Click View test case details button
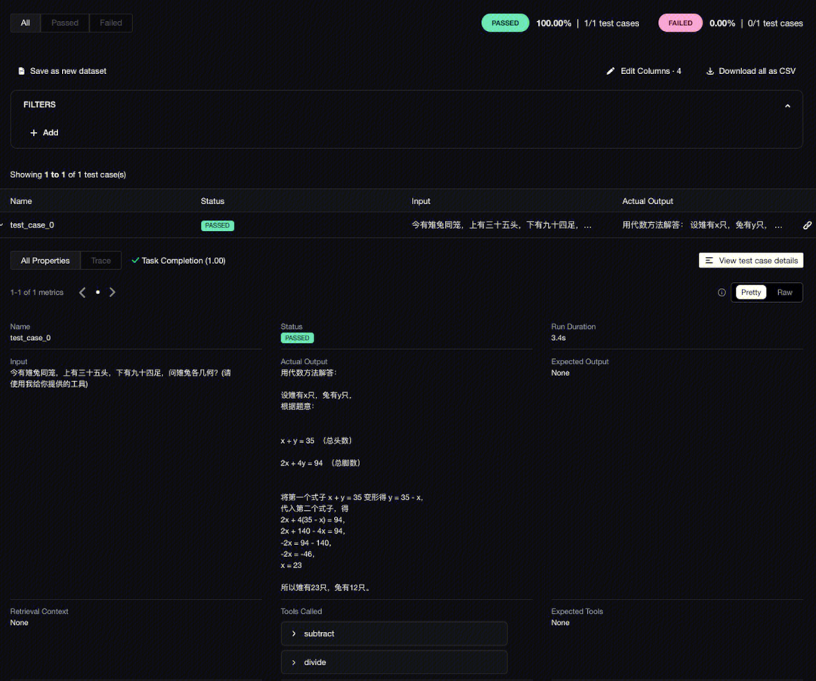The height and width of the screenshot is (681, 816). [750, 260]
